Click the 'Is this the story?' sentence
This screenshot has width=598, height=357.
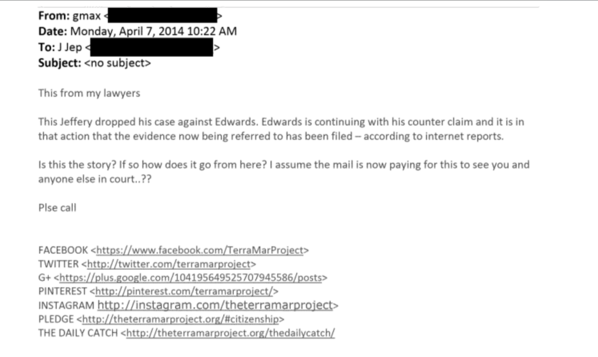77,165
